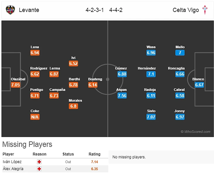Image resolution: width=214 pixels, height=174 pixels.
Task: Click Olazábal's 7.05 rating badge
Action: (x=16, y=85)
